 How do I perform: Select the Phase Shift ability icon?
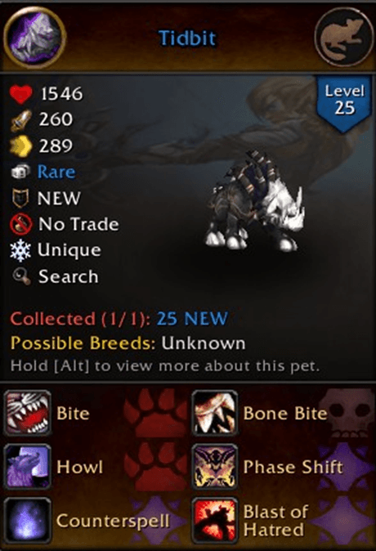(214, 467)
